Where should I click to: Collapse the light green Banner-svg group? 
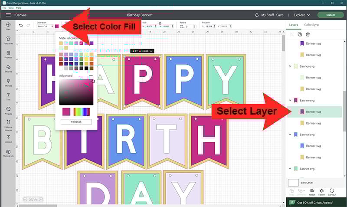coord(290,66)
